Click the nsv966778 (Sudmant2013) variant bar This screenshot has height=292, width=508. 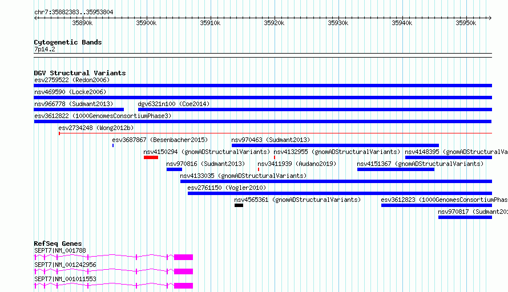pos(79,109)
